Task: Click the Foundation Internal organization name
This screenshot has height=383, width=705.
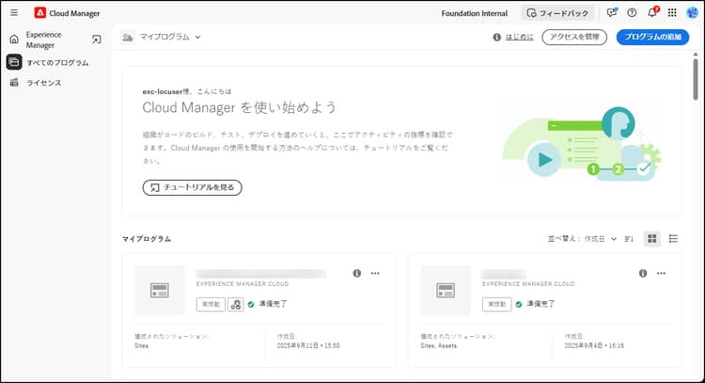Action: pyautogui.click(x=475, y=13)
